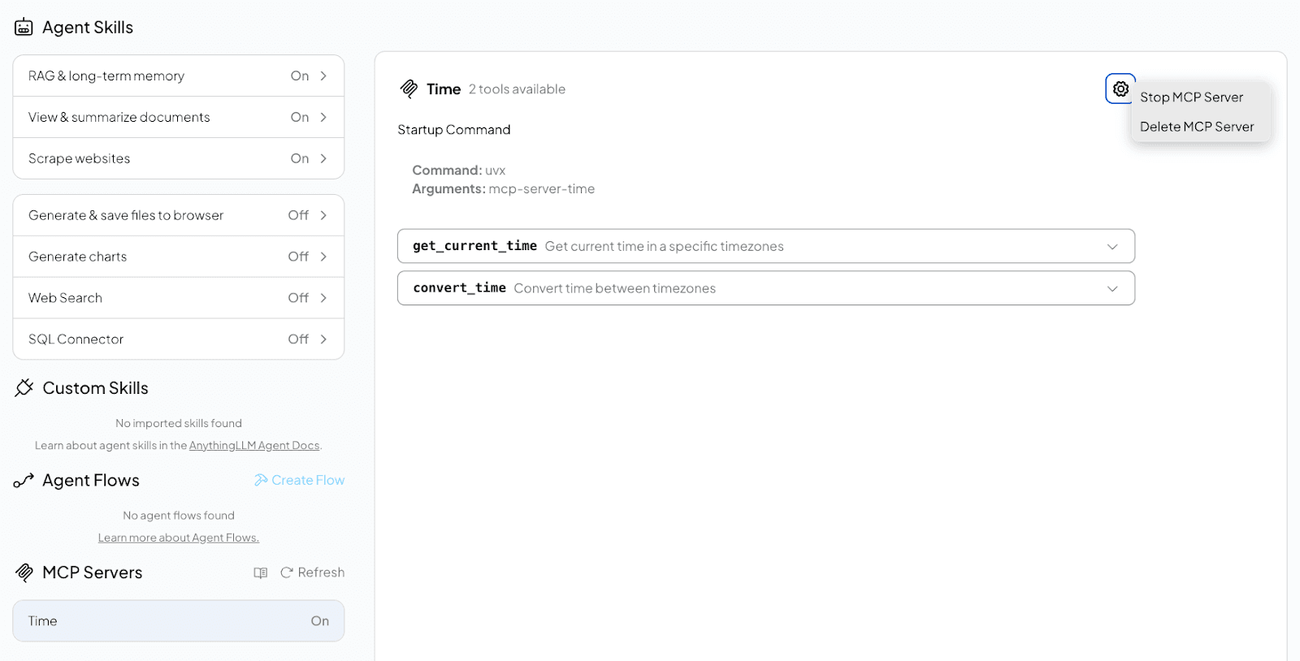
Task: Click the Agent Skills robot icon
Action: [x=24, y=27]
